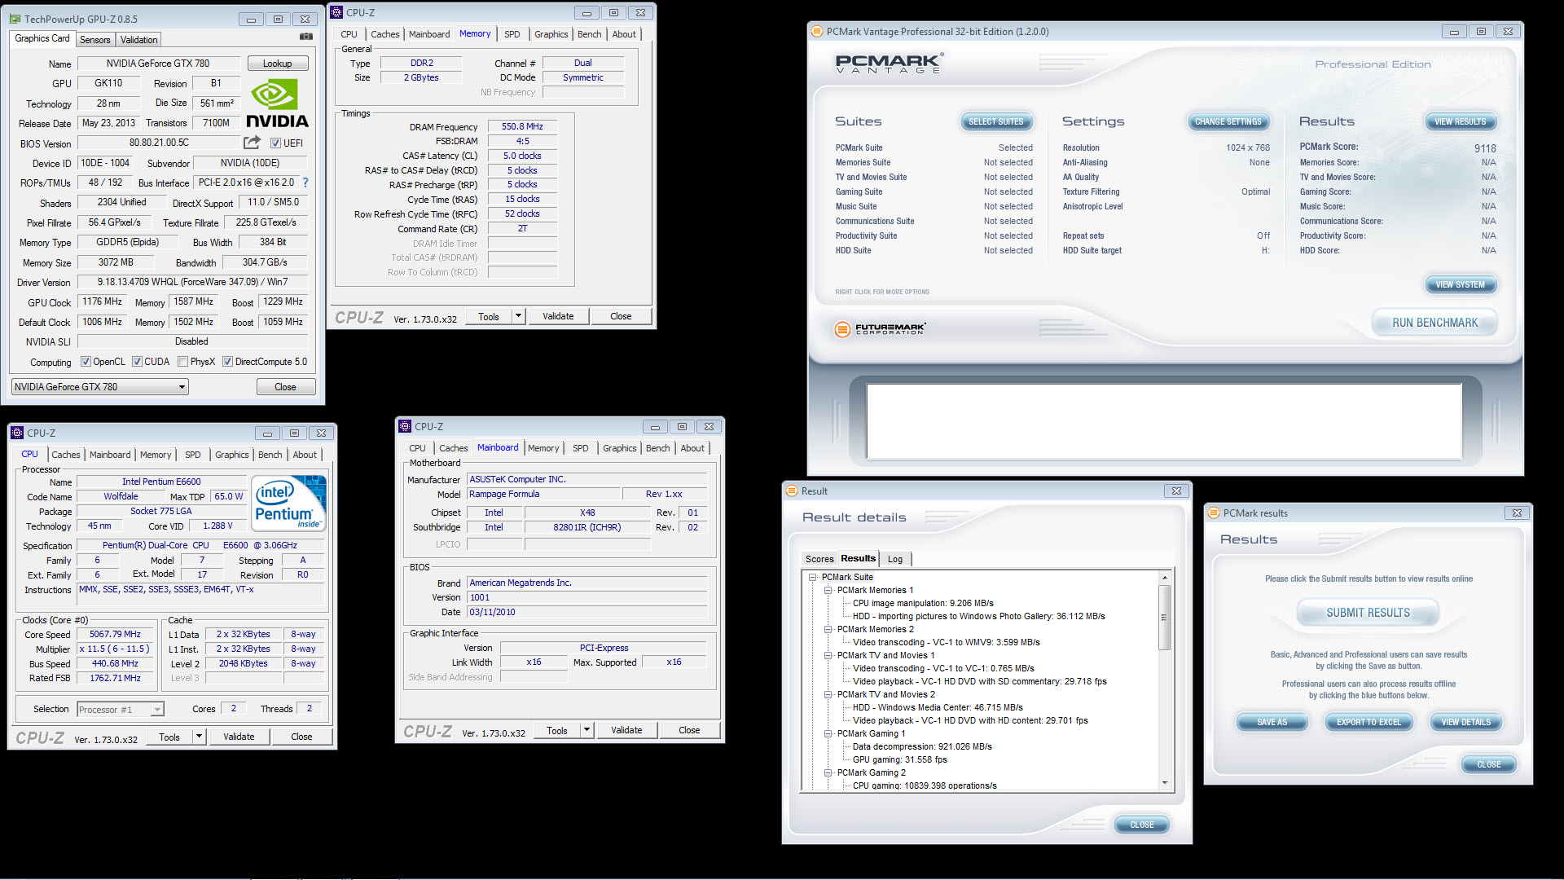
Task: Click the DRAM Frequency value 550.8 MHz
Action: click(x=522, y=126)
